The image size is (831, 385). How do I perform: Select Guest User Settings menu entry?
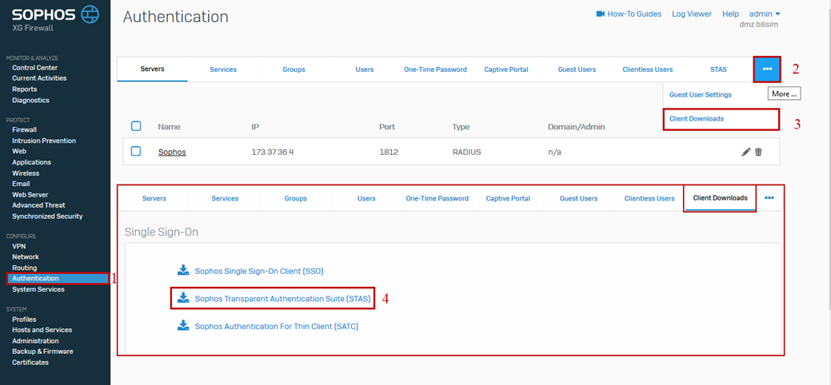pos(700,95)
